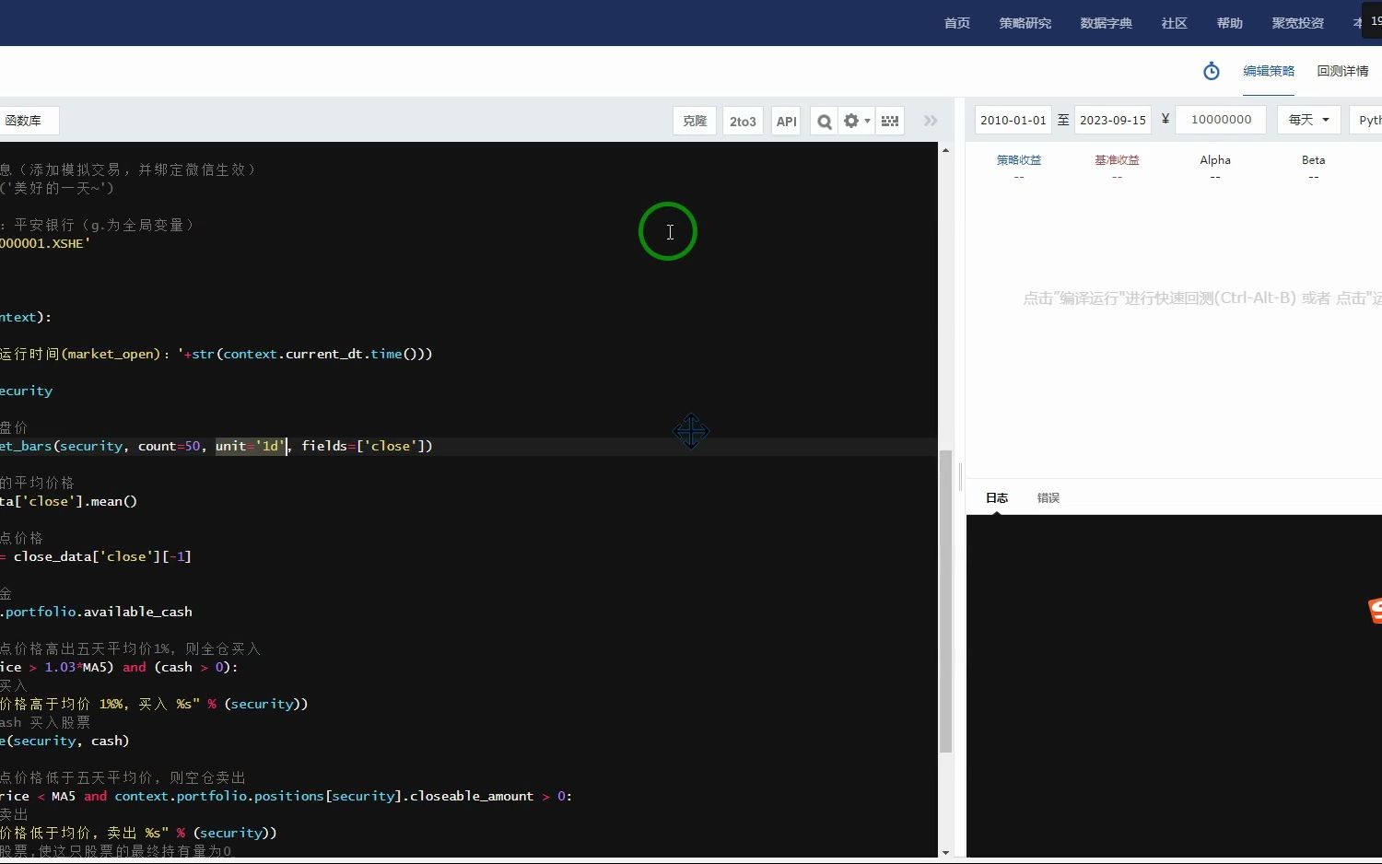Open the Python version dropdown
Screen dimensions: 1382x864
pos(1365,120)
